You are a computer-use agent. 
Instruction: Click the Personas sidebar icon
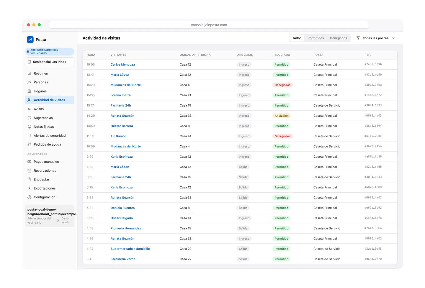tap(30, 82)
